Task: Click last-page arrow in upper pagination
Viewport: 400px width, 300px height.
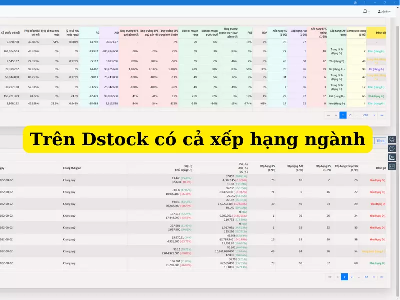Action: point(382,115)
